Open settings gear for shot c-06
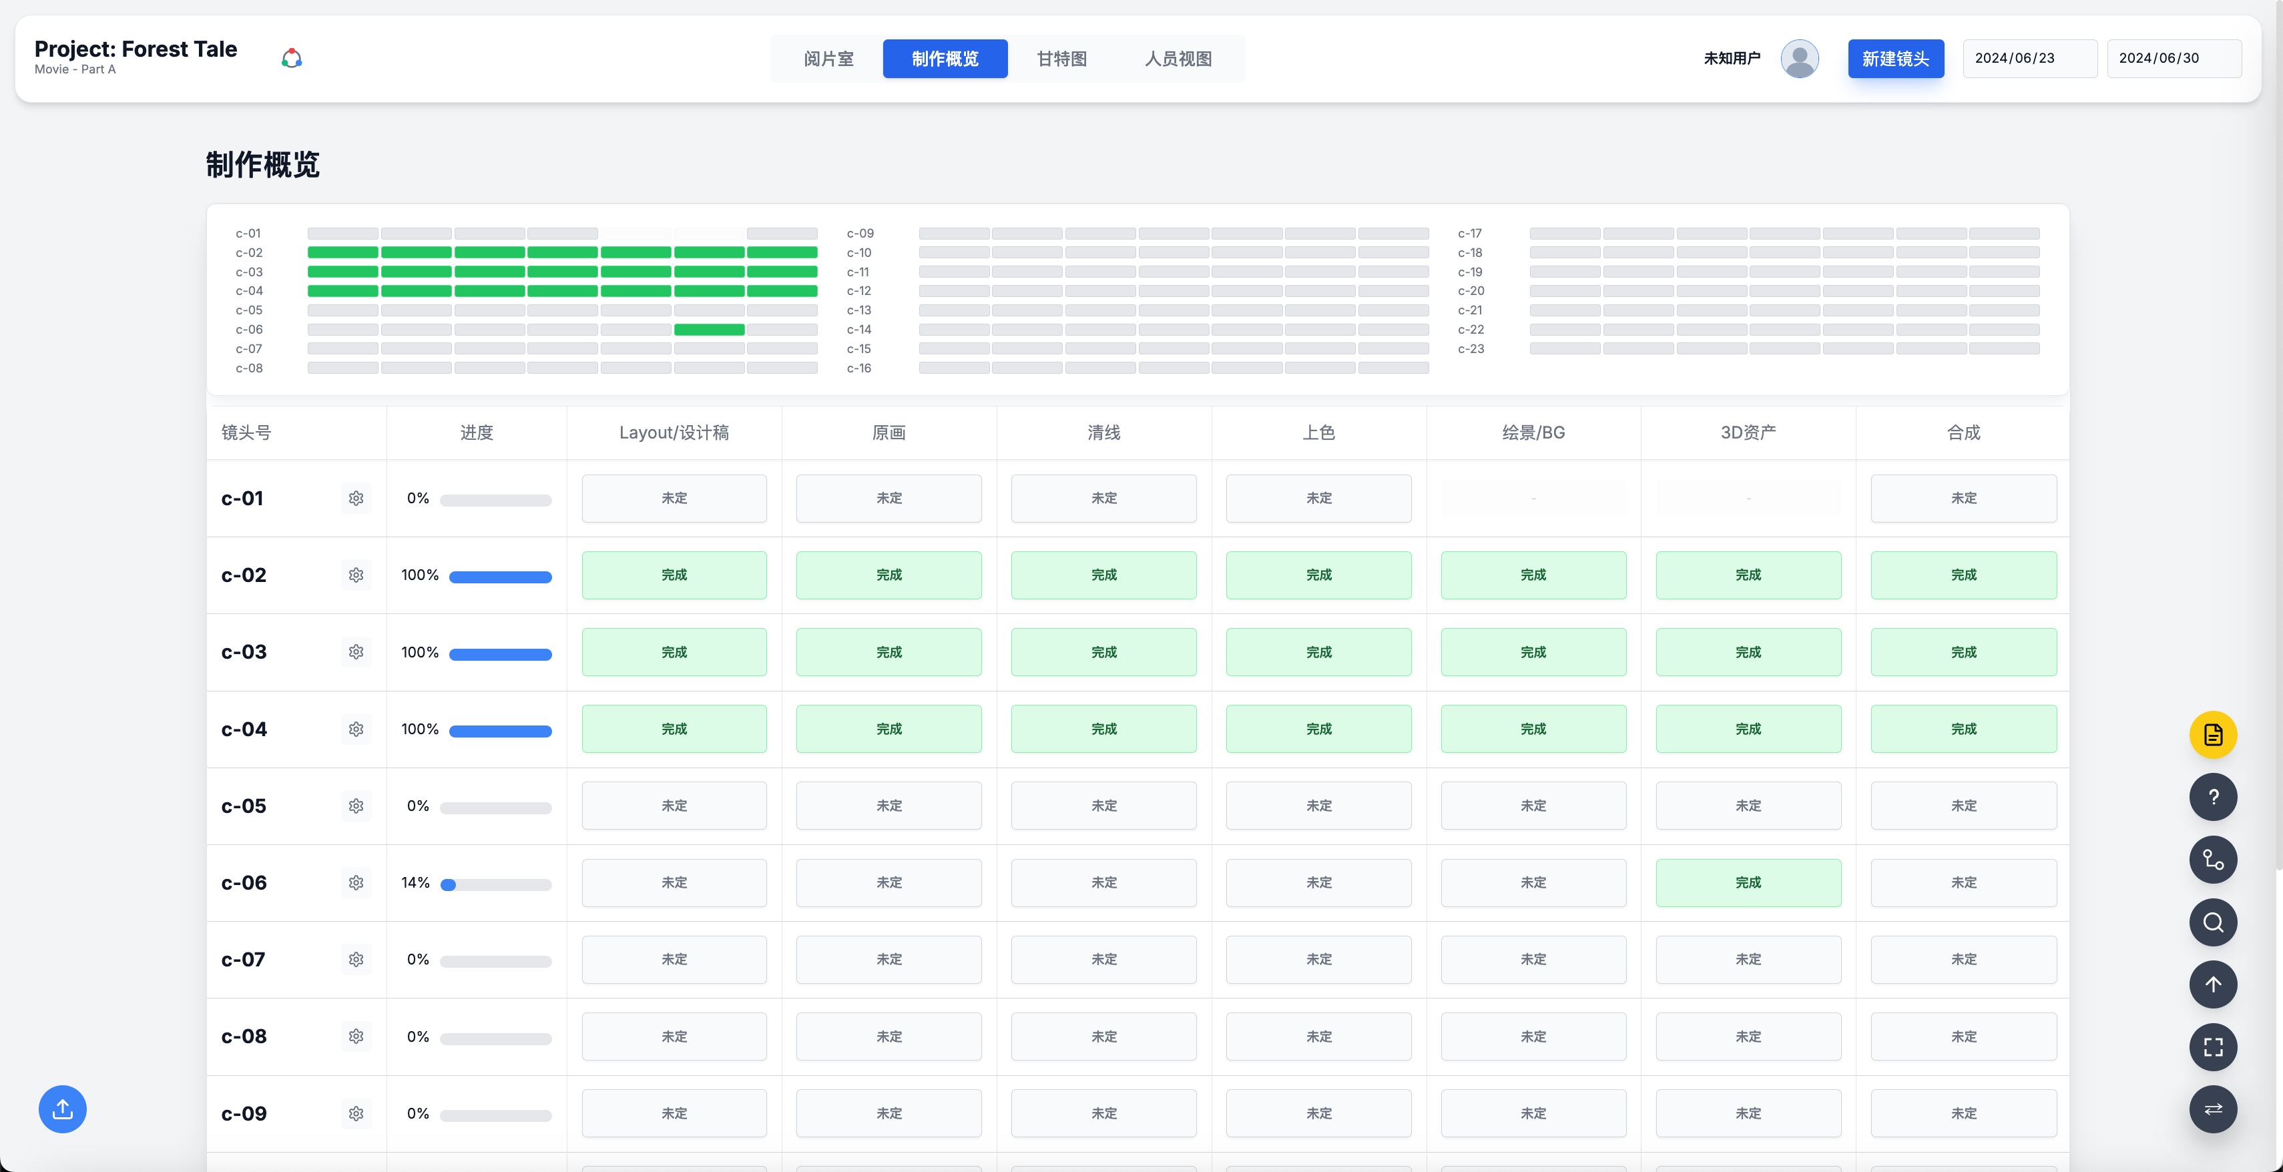The image size is (2283, 1172). (355, 882)
